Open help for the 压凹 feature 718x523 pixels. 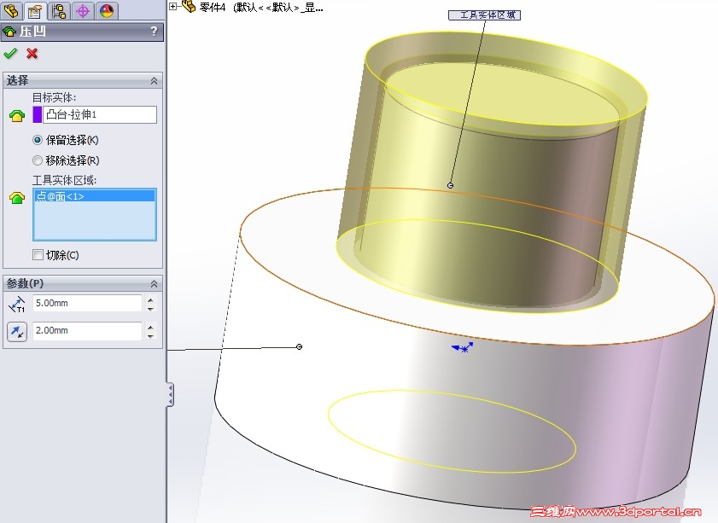tap(154, 31)
